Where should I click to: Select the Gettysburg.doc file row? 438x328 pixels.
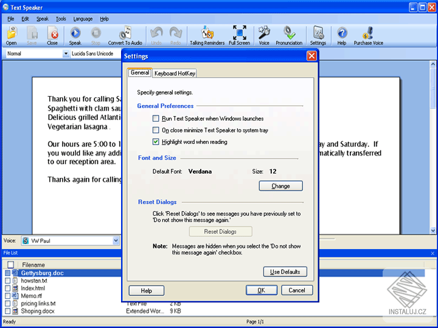point(215,273)
